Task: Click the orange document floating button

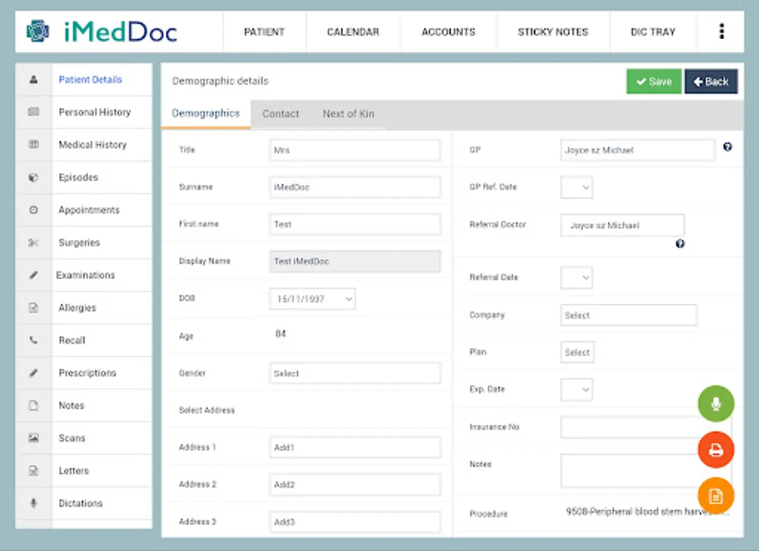Action: [716, 495]
